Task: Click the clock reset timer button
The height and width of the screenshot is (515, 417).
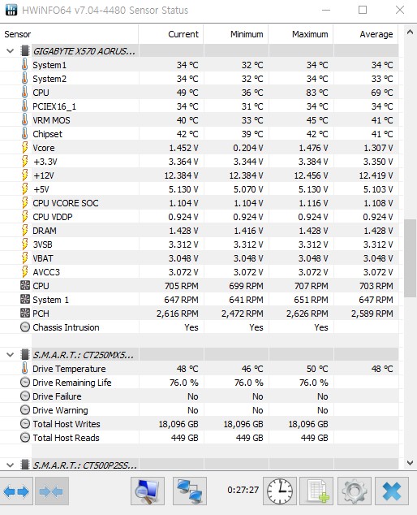Action: (280, 491)
